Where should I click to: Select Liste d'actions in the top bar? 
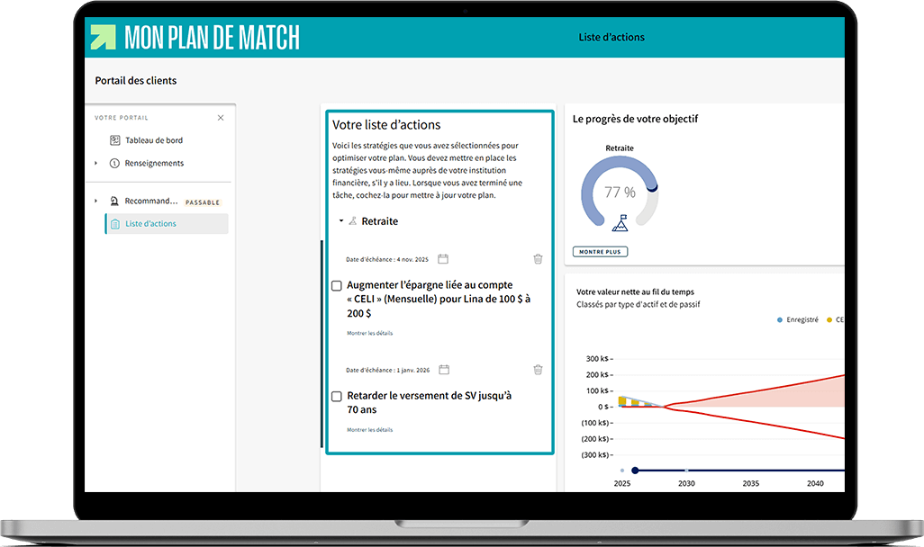(x=611, y=37)
